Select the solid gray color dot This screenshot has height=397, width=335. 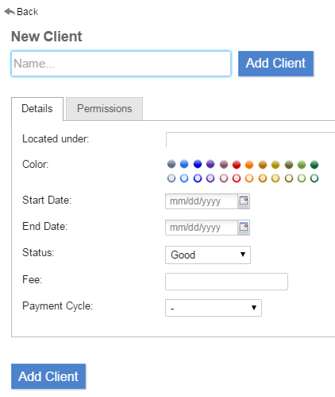(171, 164)
